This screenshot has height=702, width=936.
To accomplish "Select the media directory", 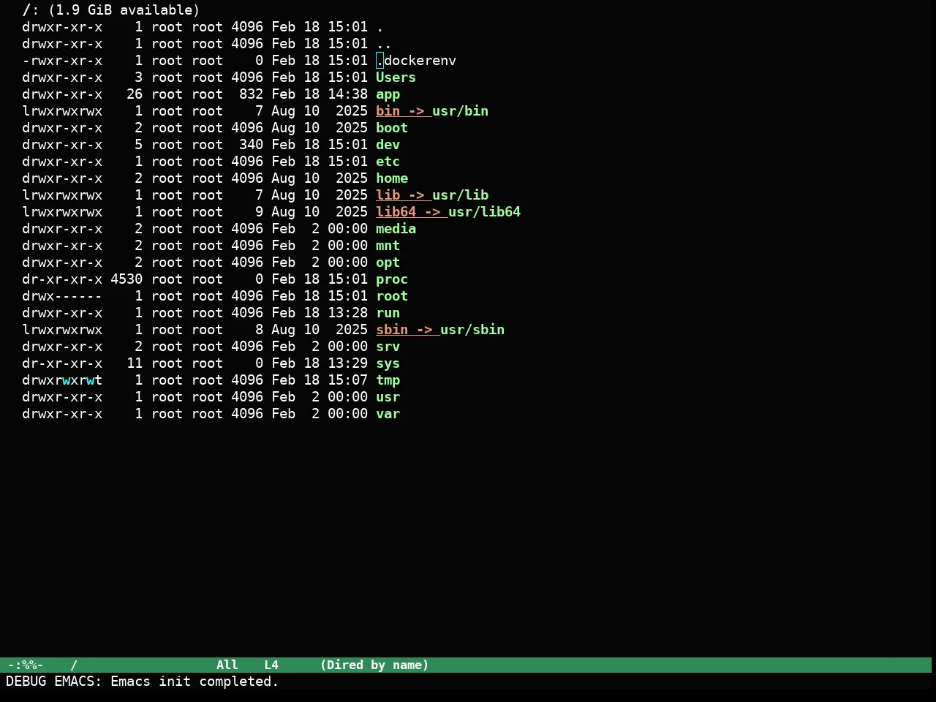I will (396, 229).
